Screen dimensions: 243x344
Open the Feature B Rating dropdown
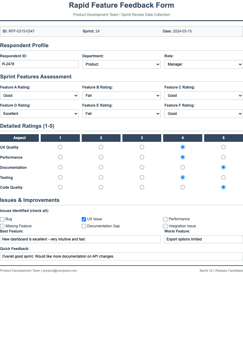pos(121,96)
